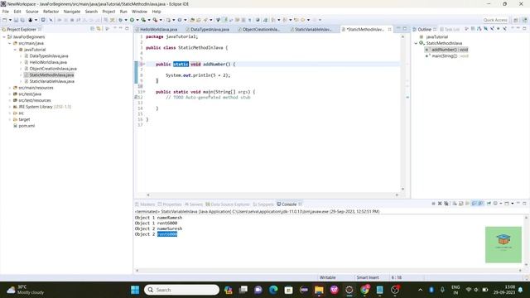
Task: Open File Explorer from the taskbar
Action: [x=319, y=290]
